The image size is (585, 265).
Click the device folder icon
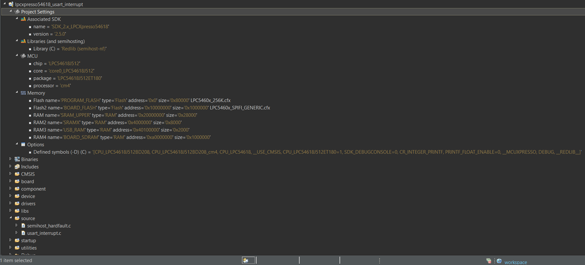17,196
